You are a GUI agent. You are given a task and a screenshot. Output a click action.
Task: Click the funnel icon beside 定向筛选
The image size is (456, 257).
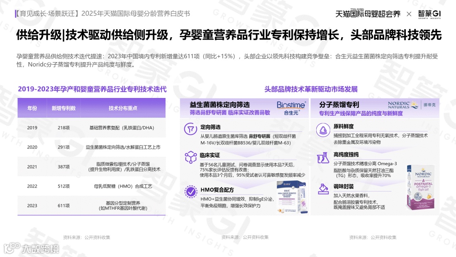click(190, 128)
